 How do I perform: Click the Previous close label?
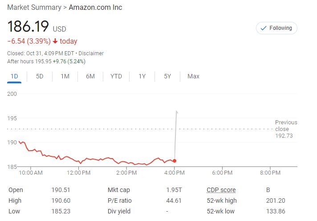(x=286, y=126)
